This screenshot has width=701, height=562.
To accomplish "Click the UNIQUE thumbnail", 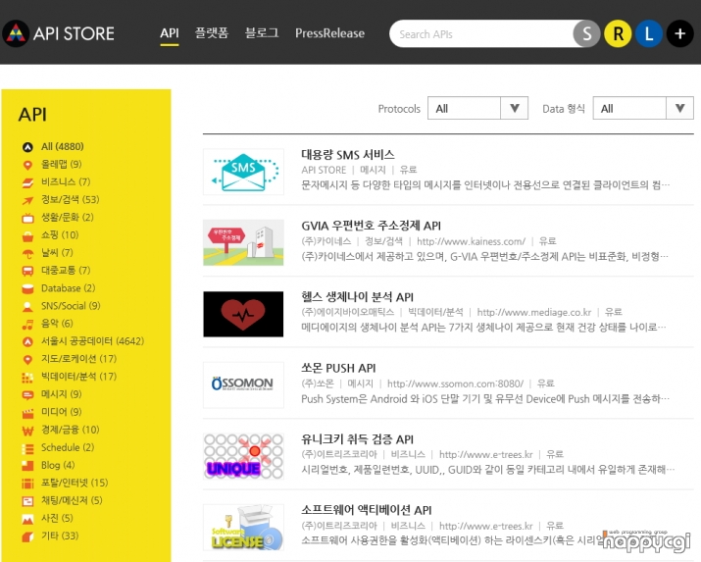I will click(x=243, y=456).
